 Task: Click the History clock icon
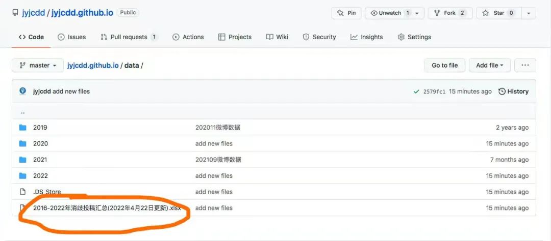tap(502, 92)
